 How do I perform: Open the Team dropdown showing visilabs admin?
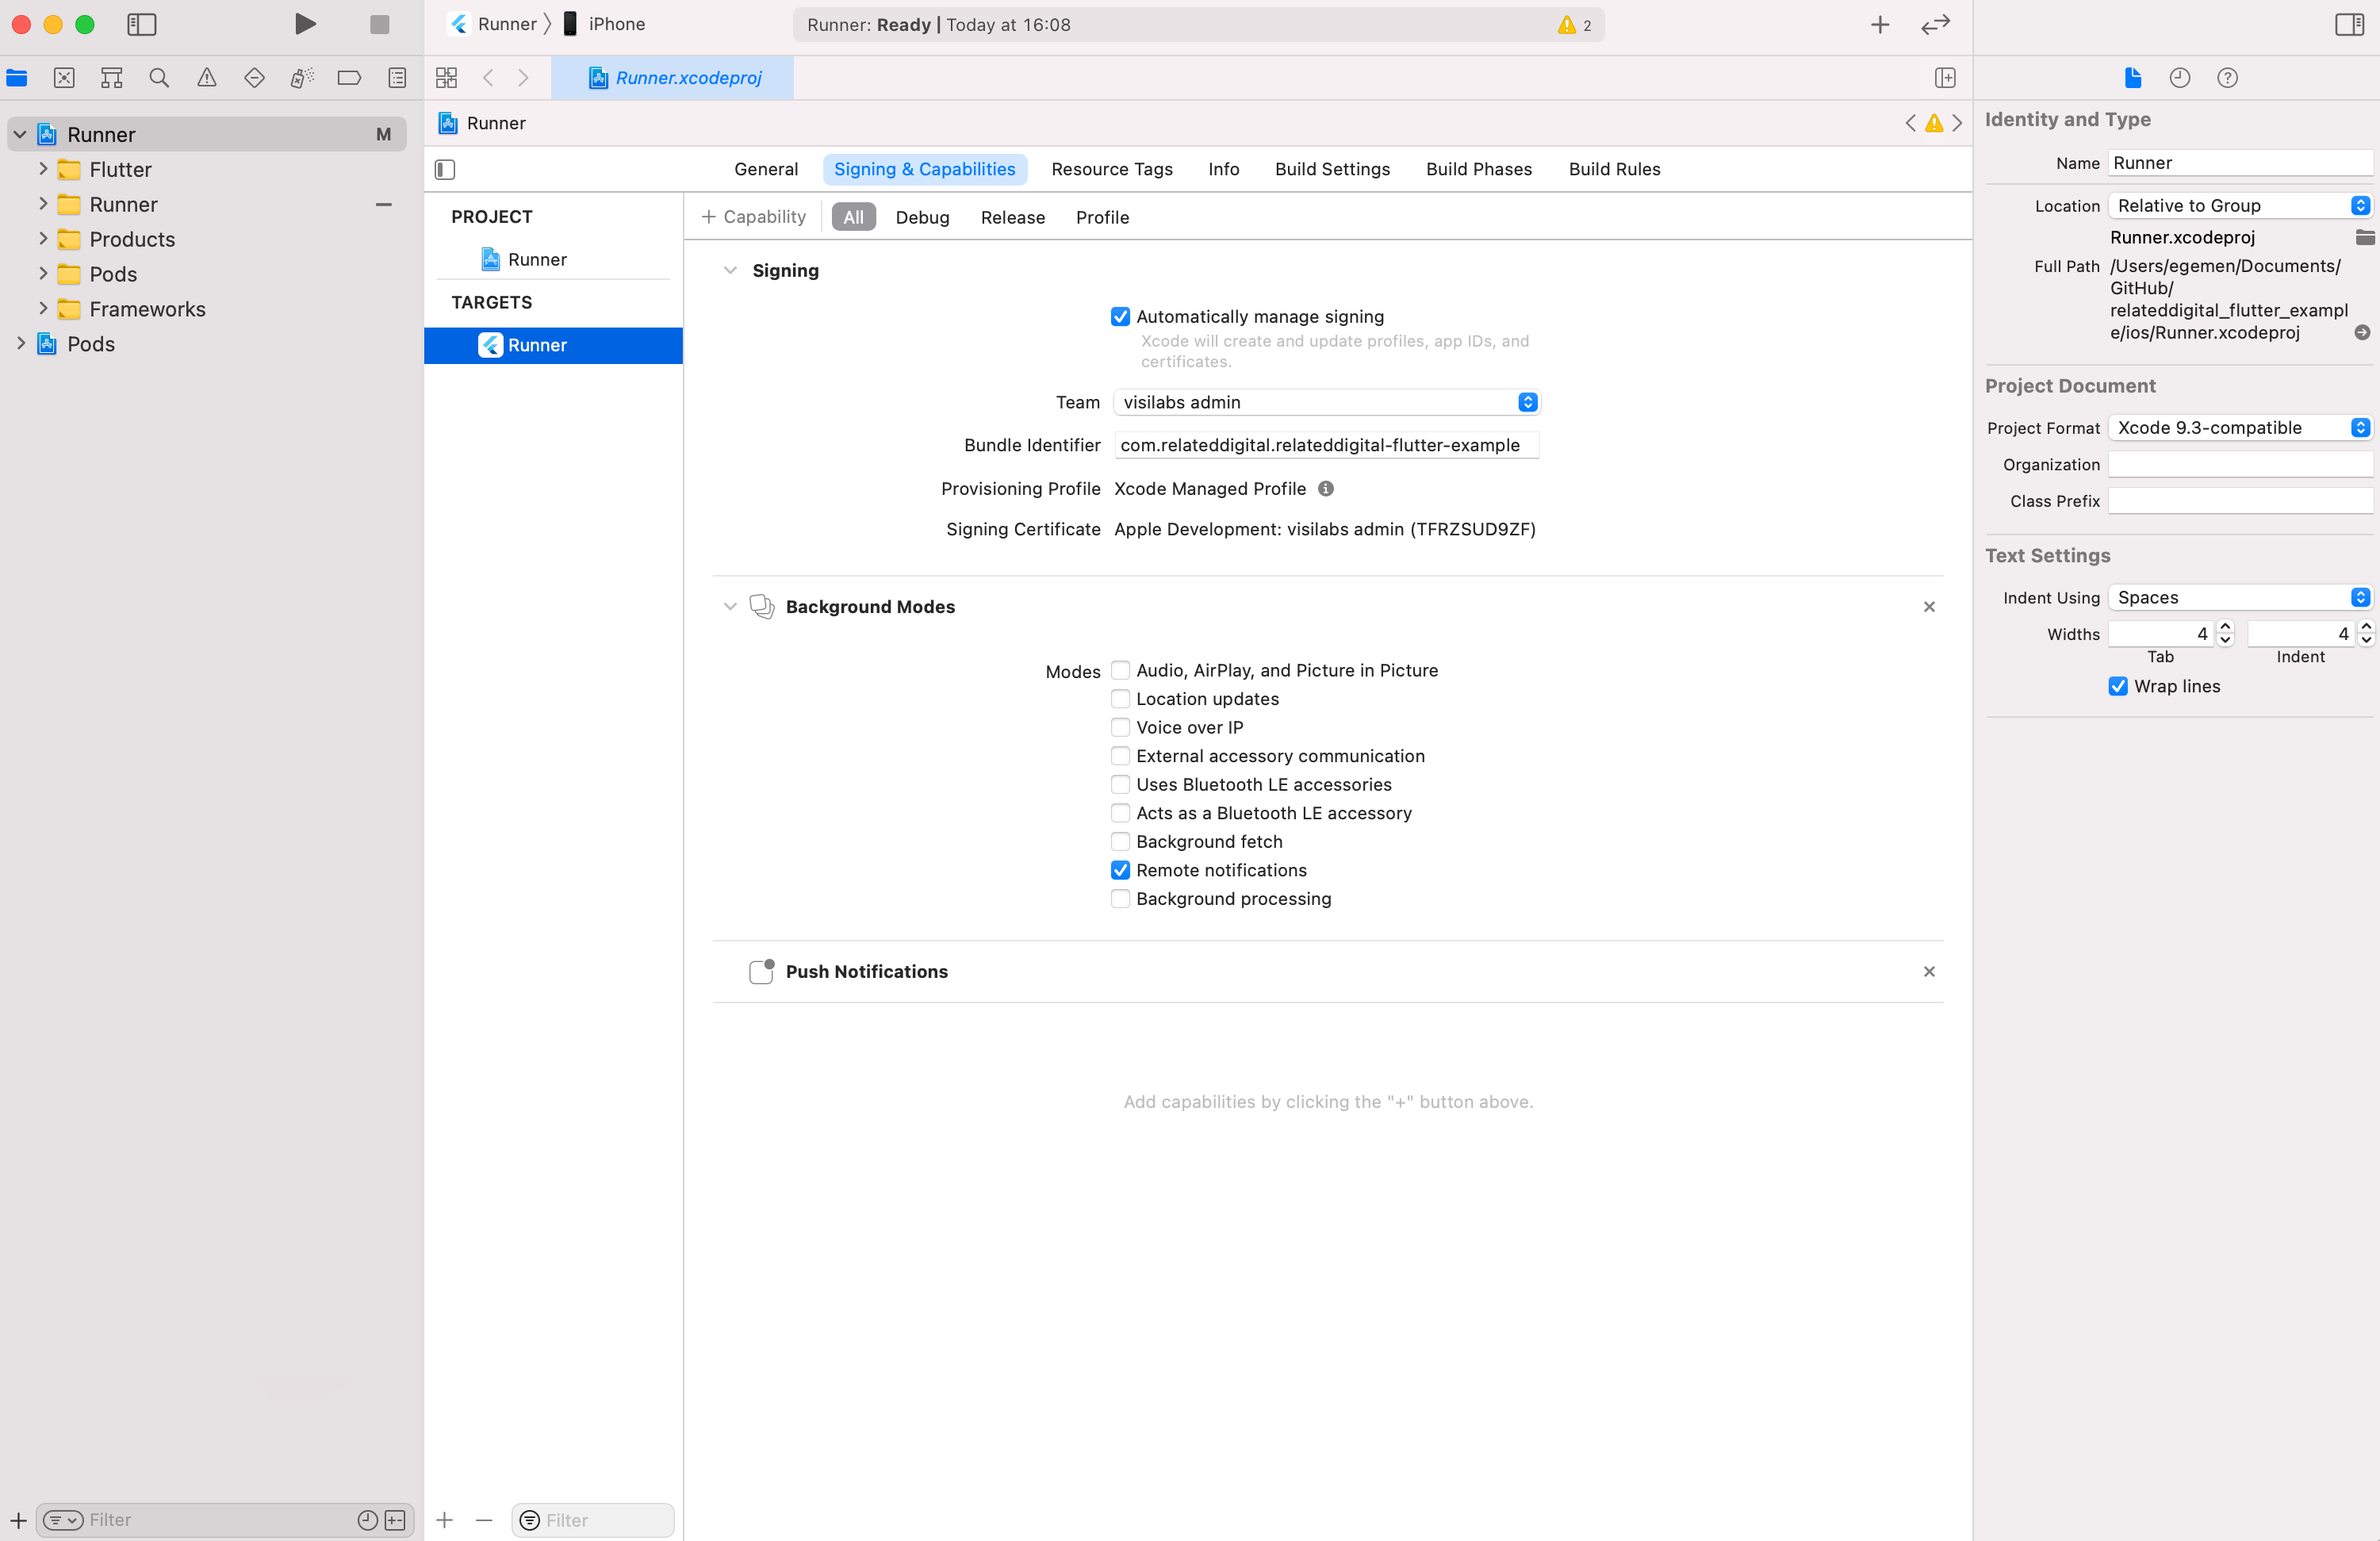[1326, 402]
